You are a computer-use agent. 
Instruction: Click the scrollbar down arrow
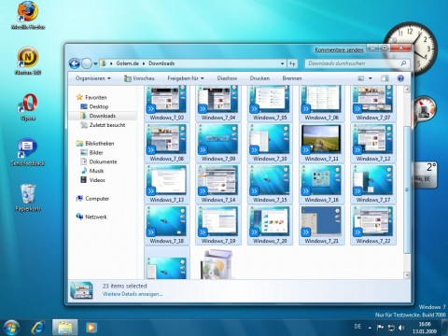tap(407, 275)
